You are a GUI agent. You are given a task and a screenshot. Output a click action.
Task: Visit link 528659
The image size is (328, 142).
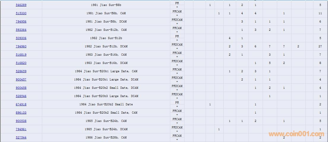point(21,71)
